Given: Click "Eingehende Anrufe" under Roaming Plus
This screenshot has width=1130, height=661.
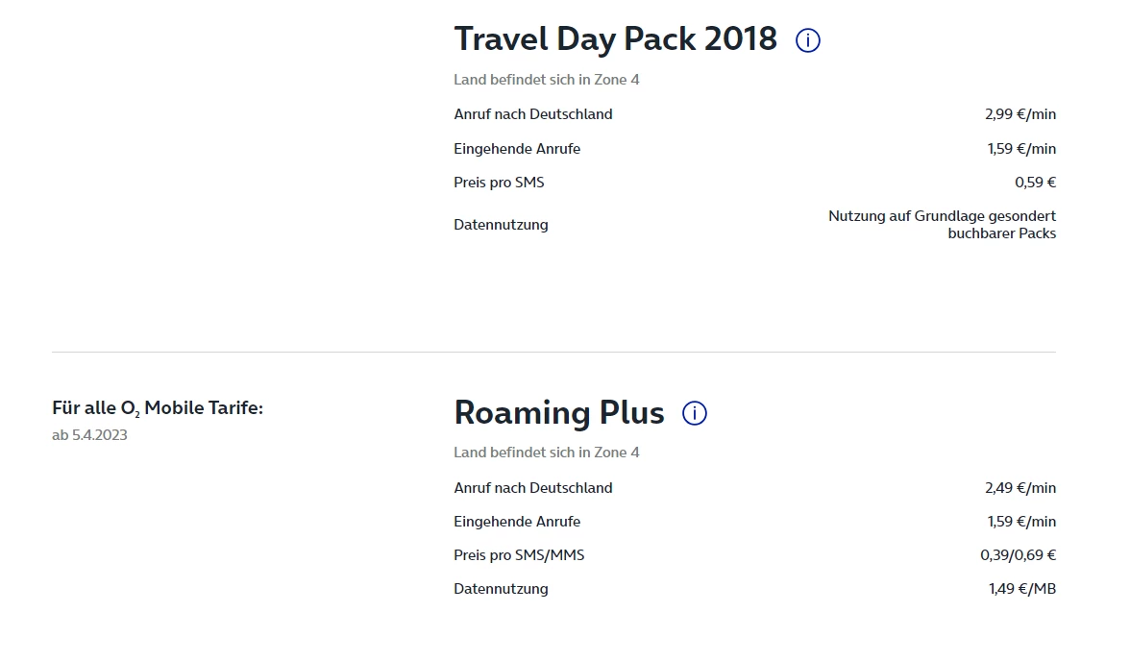Looking at the screenshot, I should 517,522.
